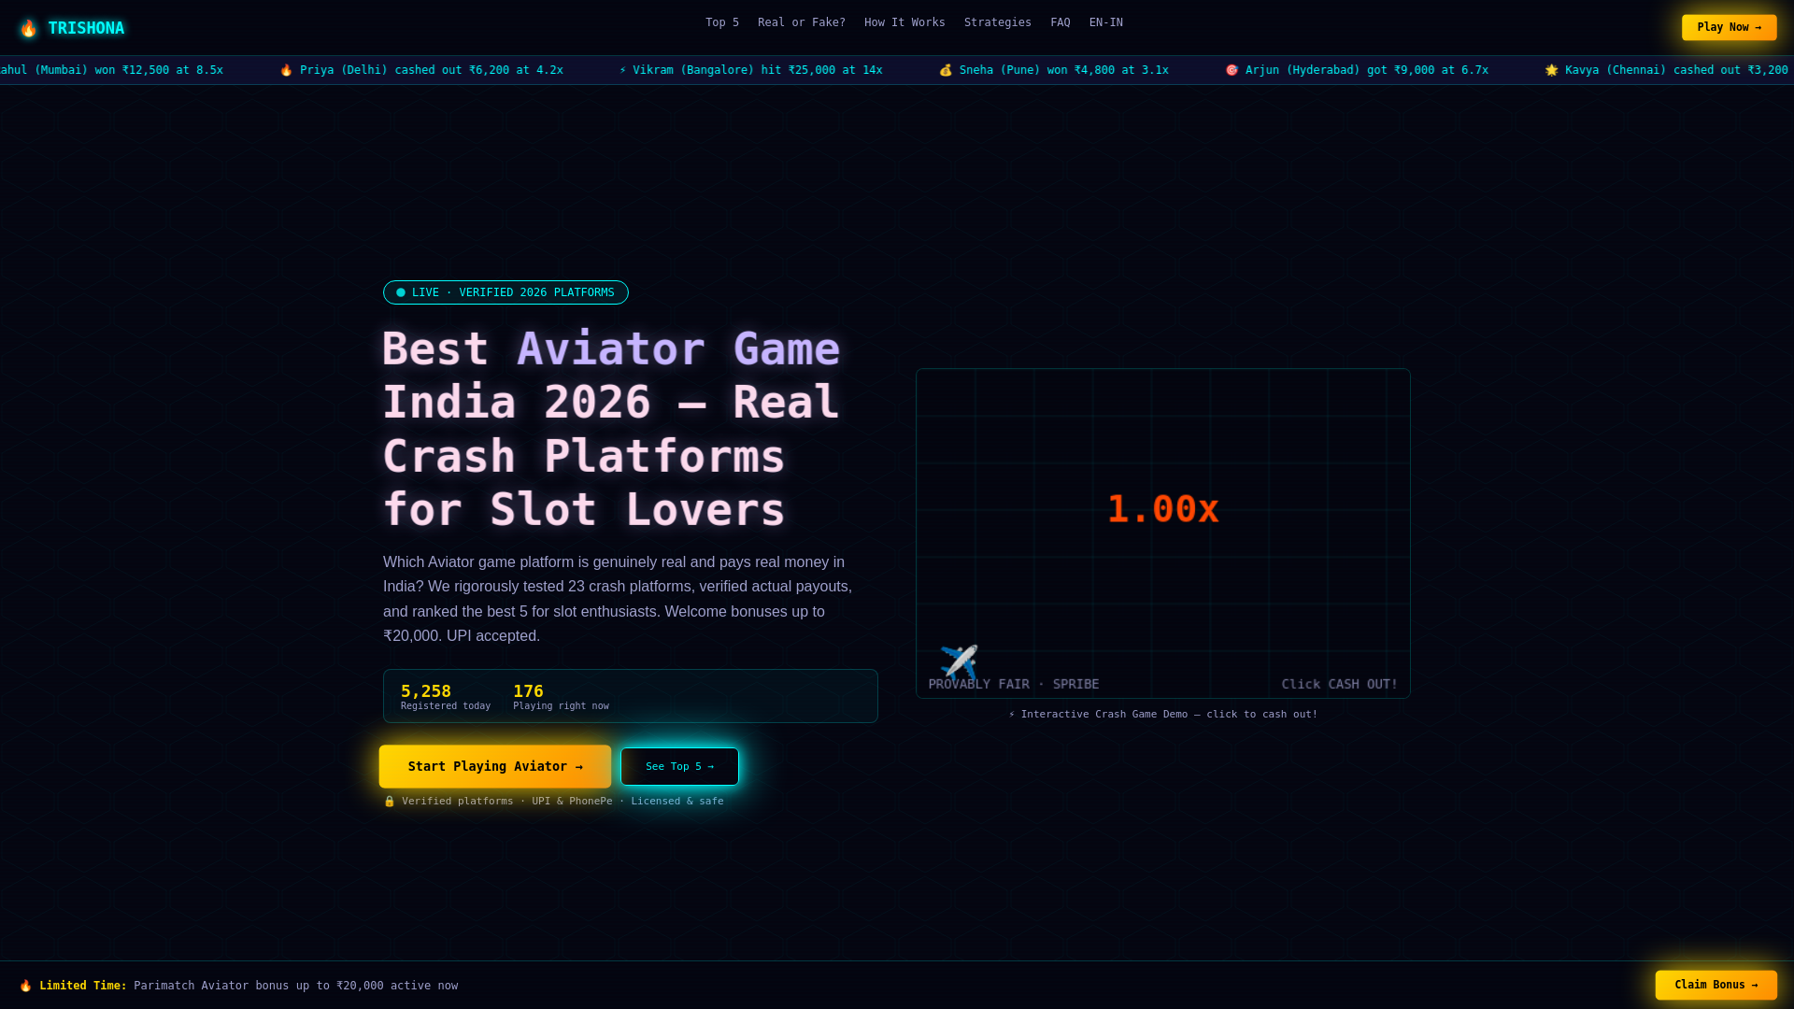Click the Priya (Delhi) cashed out ticker text
Viewport: 1794px width, 1009px height.
432,70
